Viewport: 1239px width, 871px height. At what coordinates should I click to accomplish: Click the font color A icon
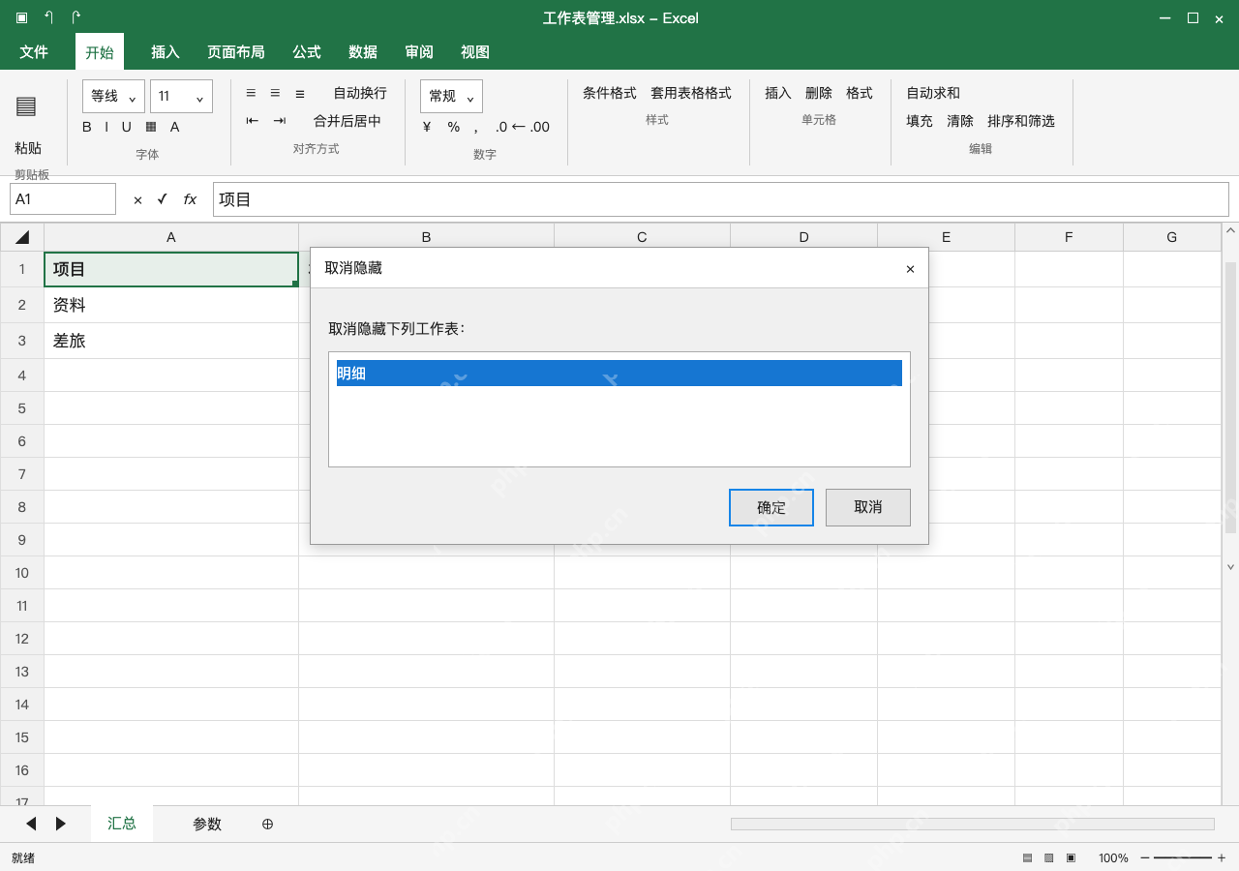tap(175, 127)
